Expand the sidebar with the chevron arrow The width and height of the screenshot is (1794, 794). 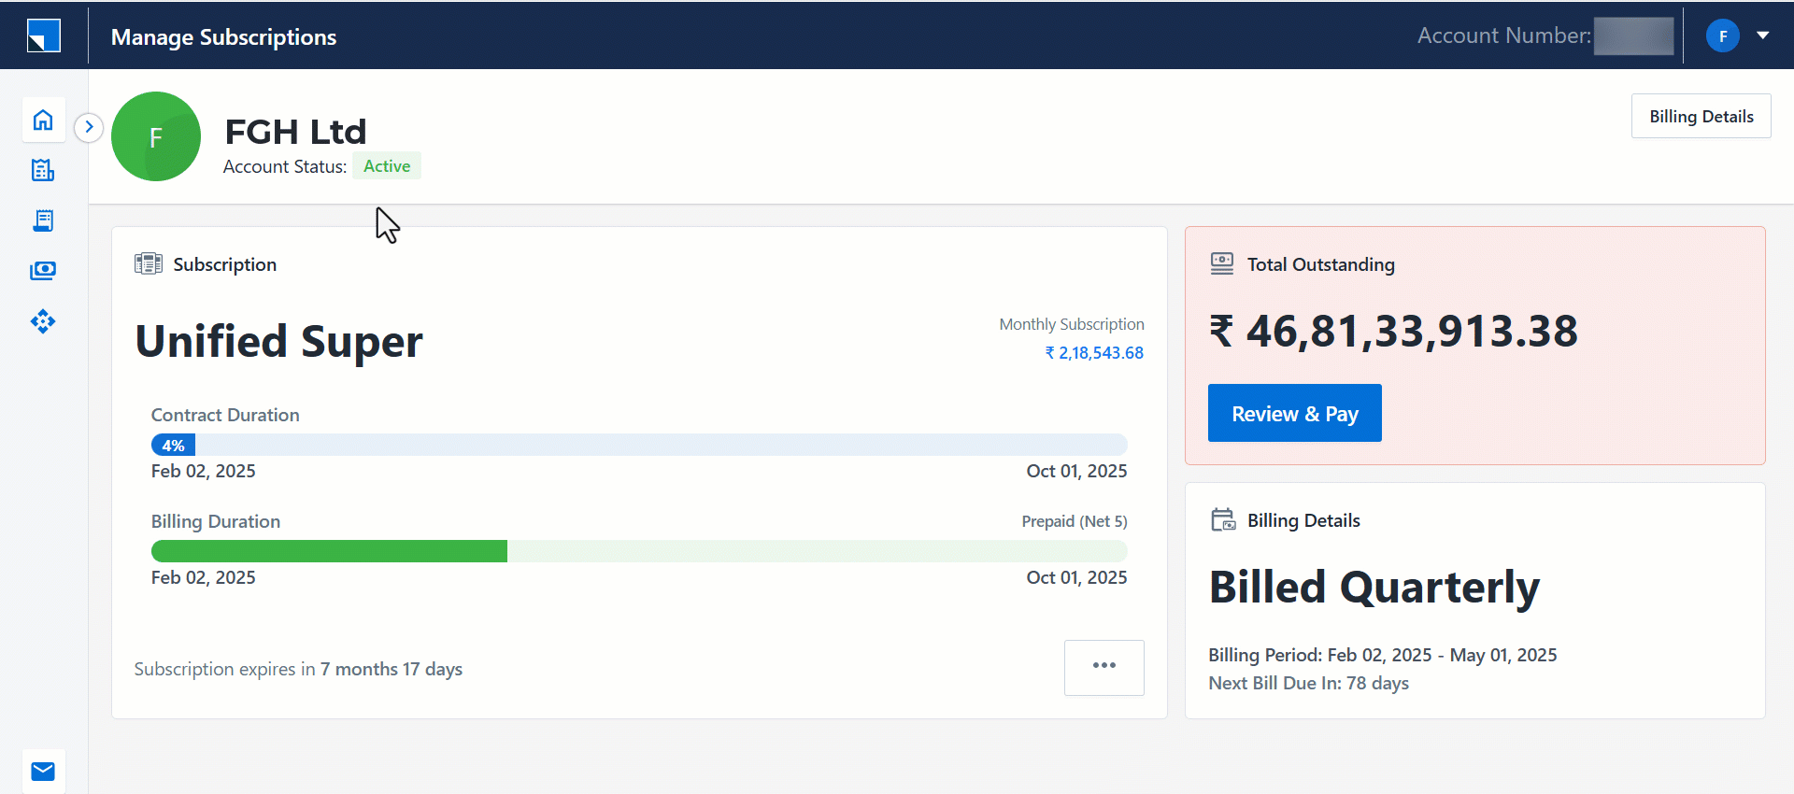point(89,126)
